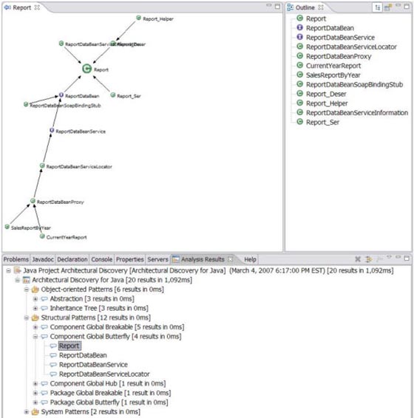Select ReportDataBean result in butterfly list
This screenshot has height=418, width=414.
click(83, 355)
